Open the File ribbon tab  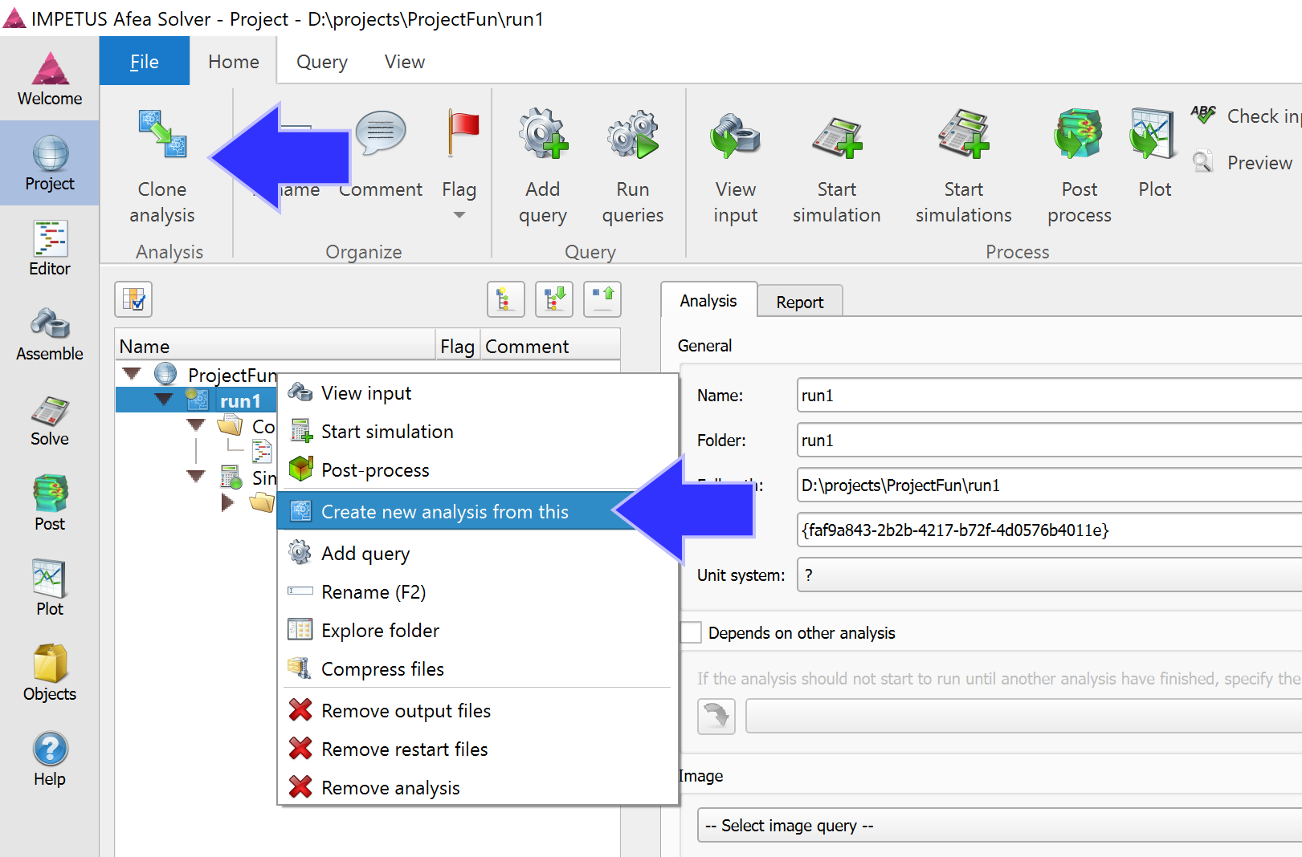(x=145, y=62)
